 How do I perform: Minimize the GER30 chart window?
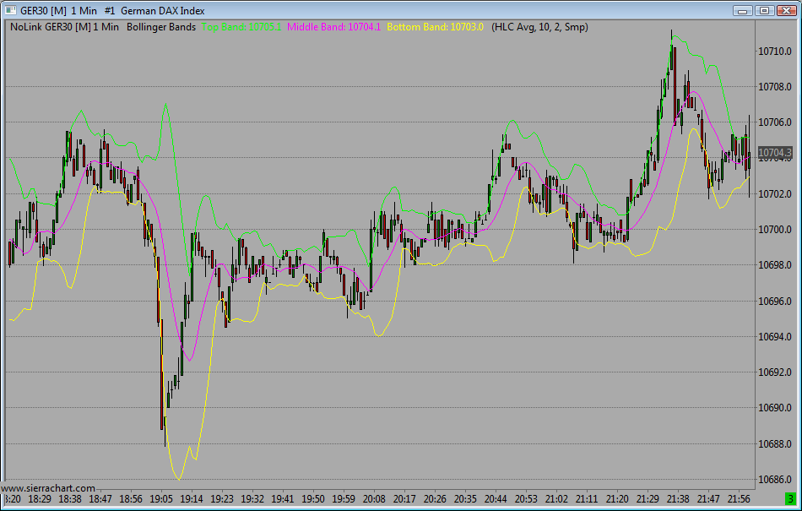coord(742,10)
